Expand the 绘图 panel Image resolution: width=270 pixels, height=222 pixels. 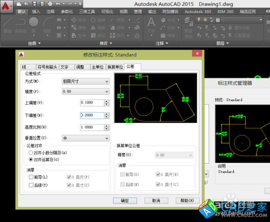[34, 43]
